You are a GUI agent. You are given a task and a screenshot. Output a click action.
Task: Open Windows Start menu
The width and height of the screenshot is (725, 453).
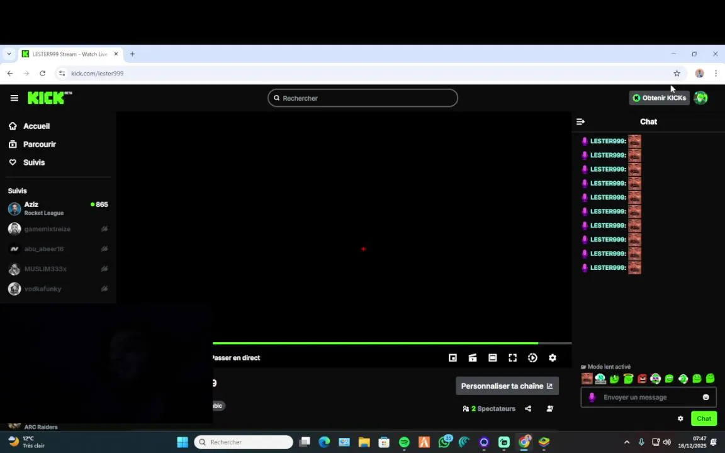click(x=183, y=442)
